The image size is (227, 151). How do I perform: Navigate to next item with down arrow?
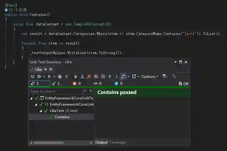(x=117, y=76)
